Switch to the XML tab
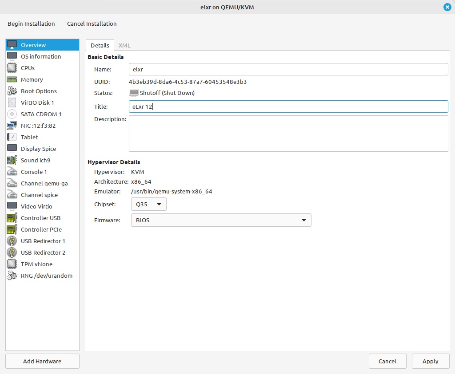The height and width of the screenshot is (374, 455). point(124,45)
